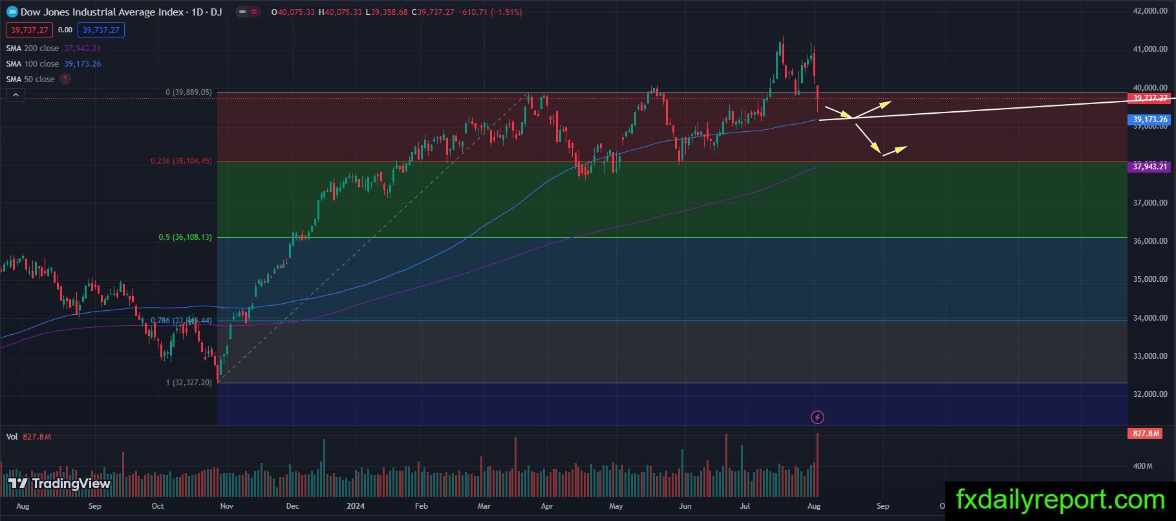The height and width of the screenshot is (521, 1176).
Task: Click the blue 39,737.27 buy button in legend
Action: pyautogui.click(x=101, y=30)
